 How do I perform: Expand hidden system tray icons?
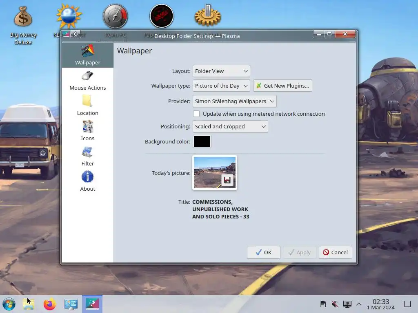(x=359, y=304)
